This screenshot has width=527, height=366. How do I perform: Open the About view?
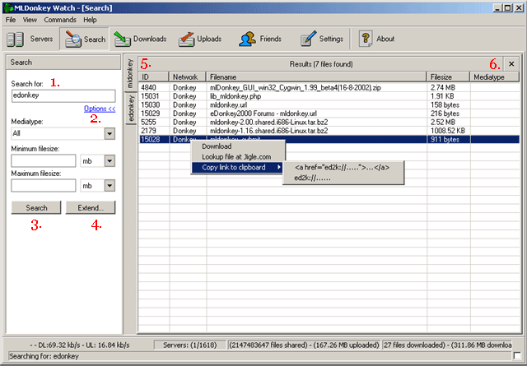[376, 39]
